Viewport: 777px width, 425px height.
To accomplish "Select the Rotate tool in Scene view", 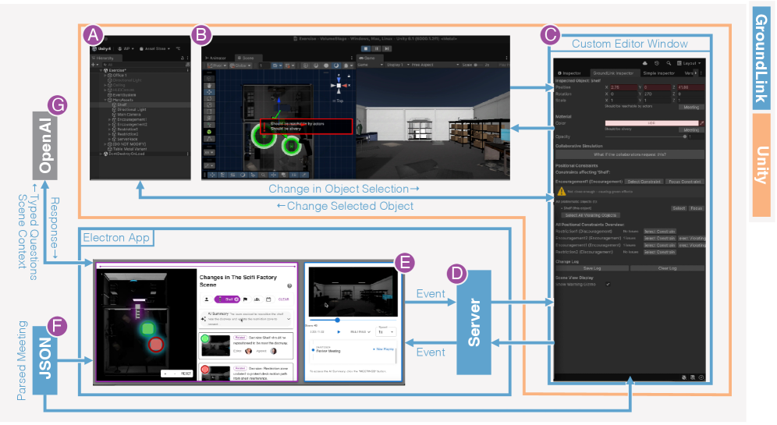I will pyautogui.click(x=209, y=98).
